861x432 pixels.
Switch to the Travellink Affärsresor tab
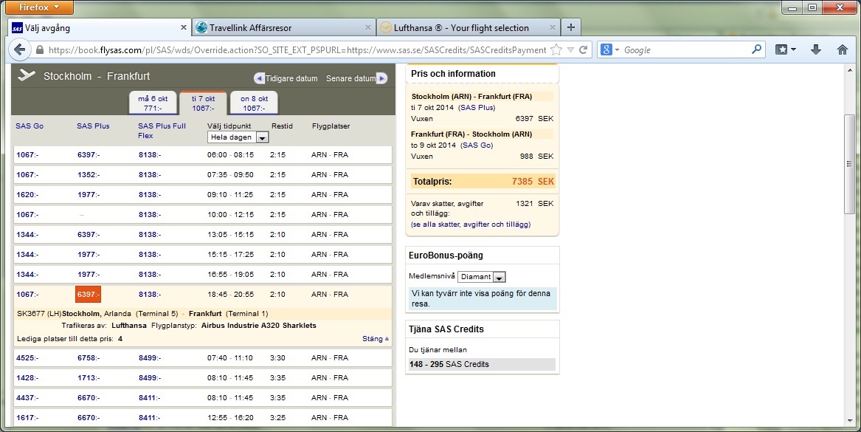coord(283,27)
